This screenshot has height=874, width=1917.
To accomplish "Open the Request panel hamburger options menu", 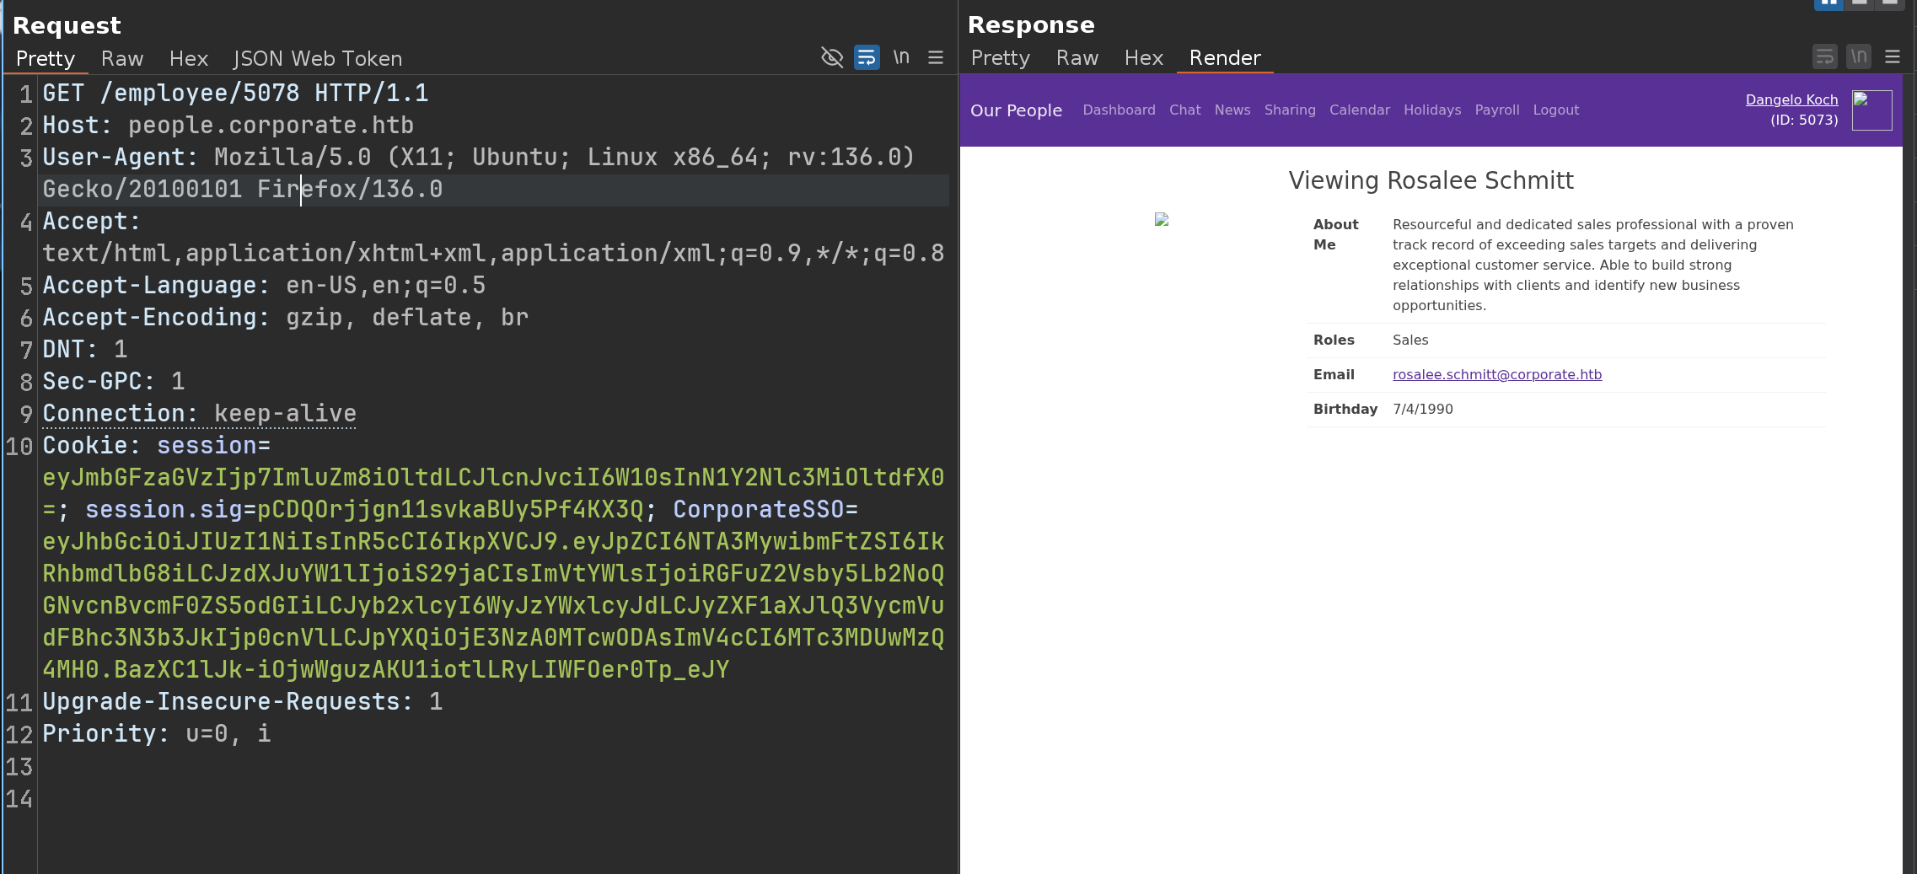I will click(x=936, y=57).
